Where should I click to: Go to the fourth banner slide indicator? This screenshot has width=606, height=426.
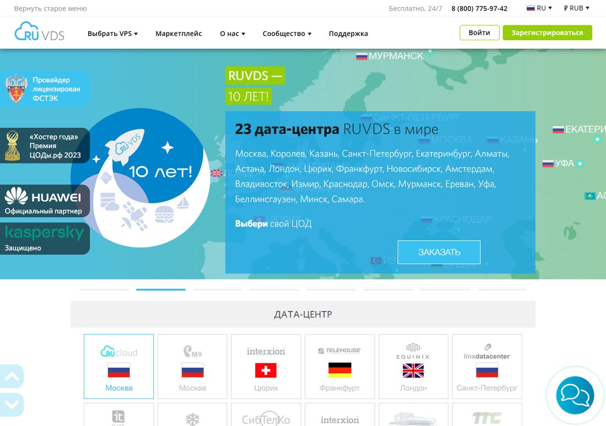pyautogui.click(x=274, y=289)
